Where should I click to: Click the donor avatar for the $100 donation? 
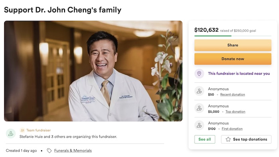pos(199,125)
